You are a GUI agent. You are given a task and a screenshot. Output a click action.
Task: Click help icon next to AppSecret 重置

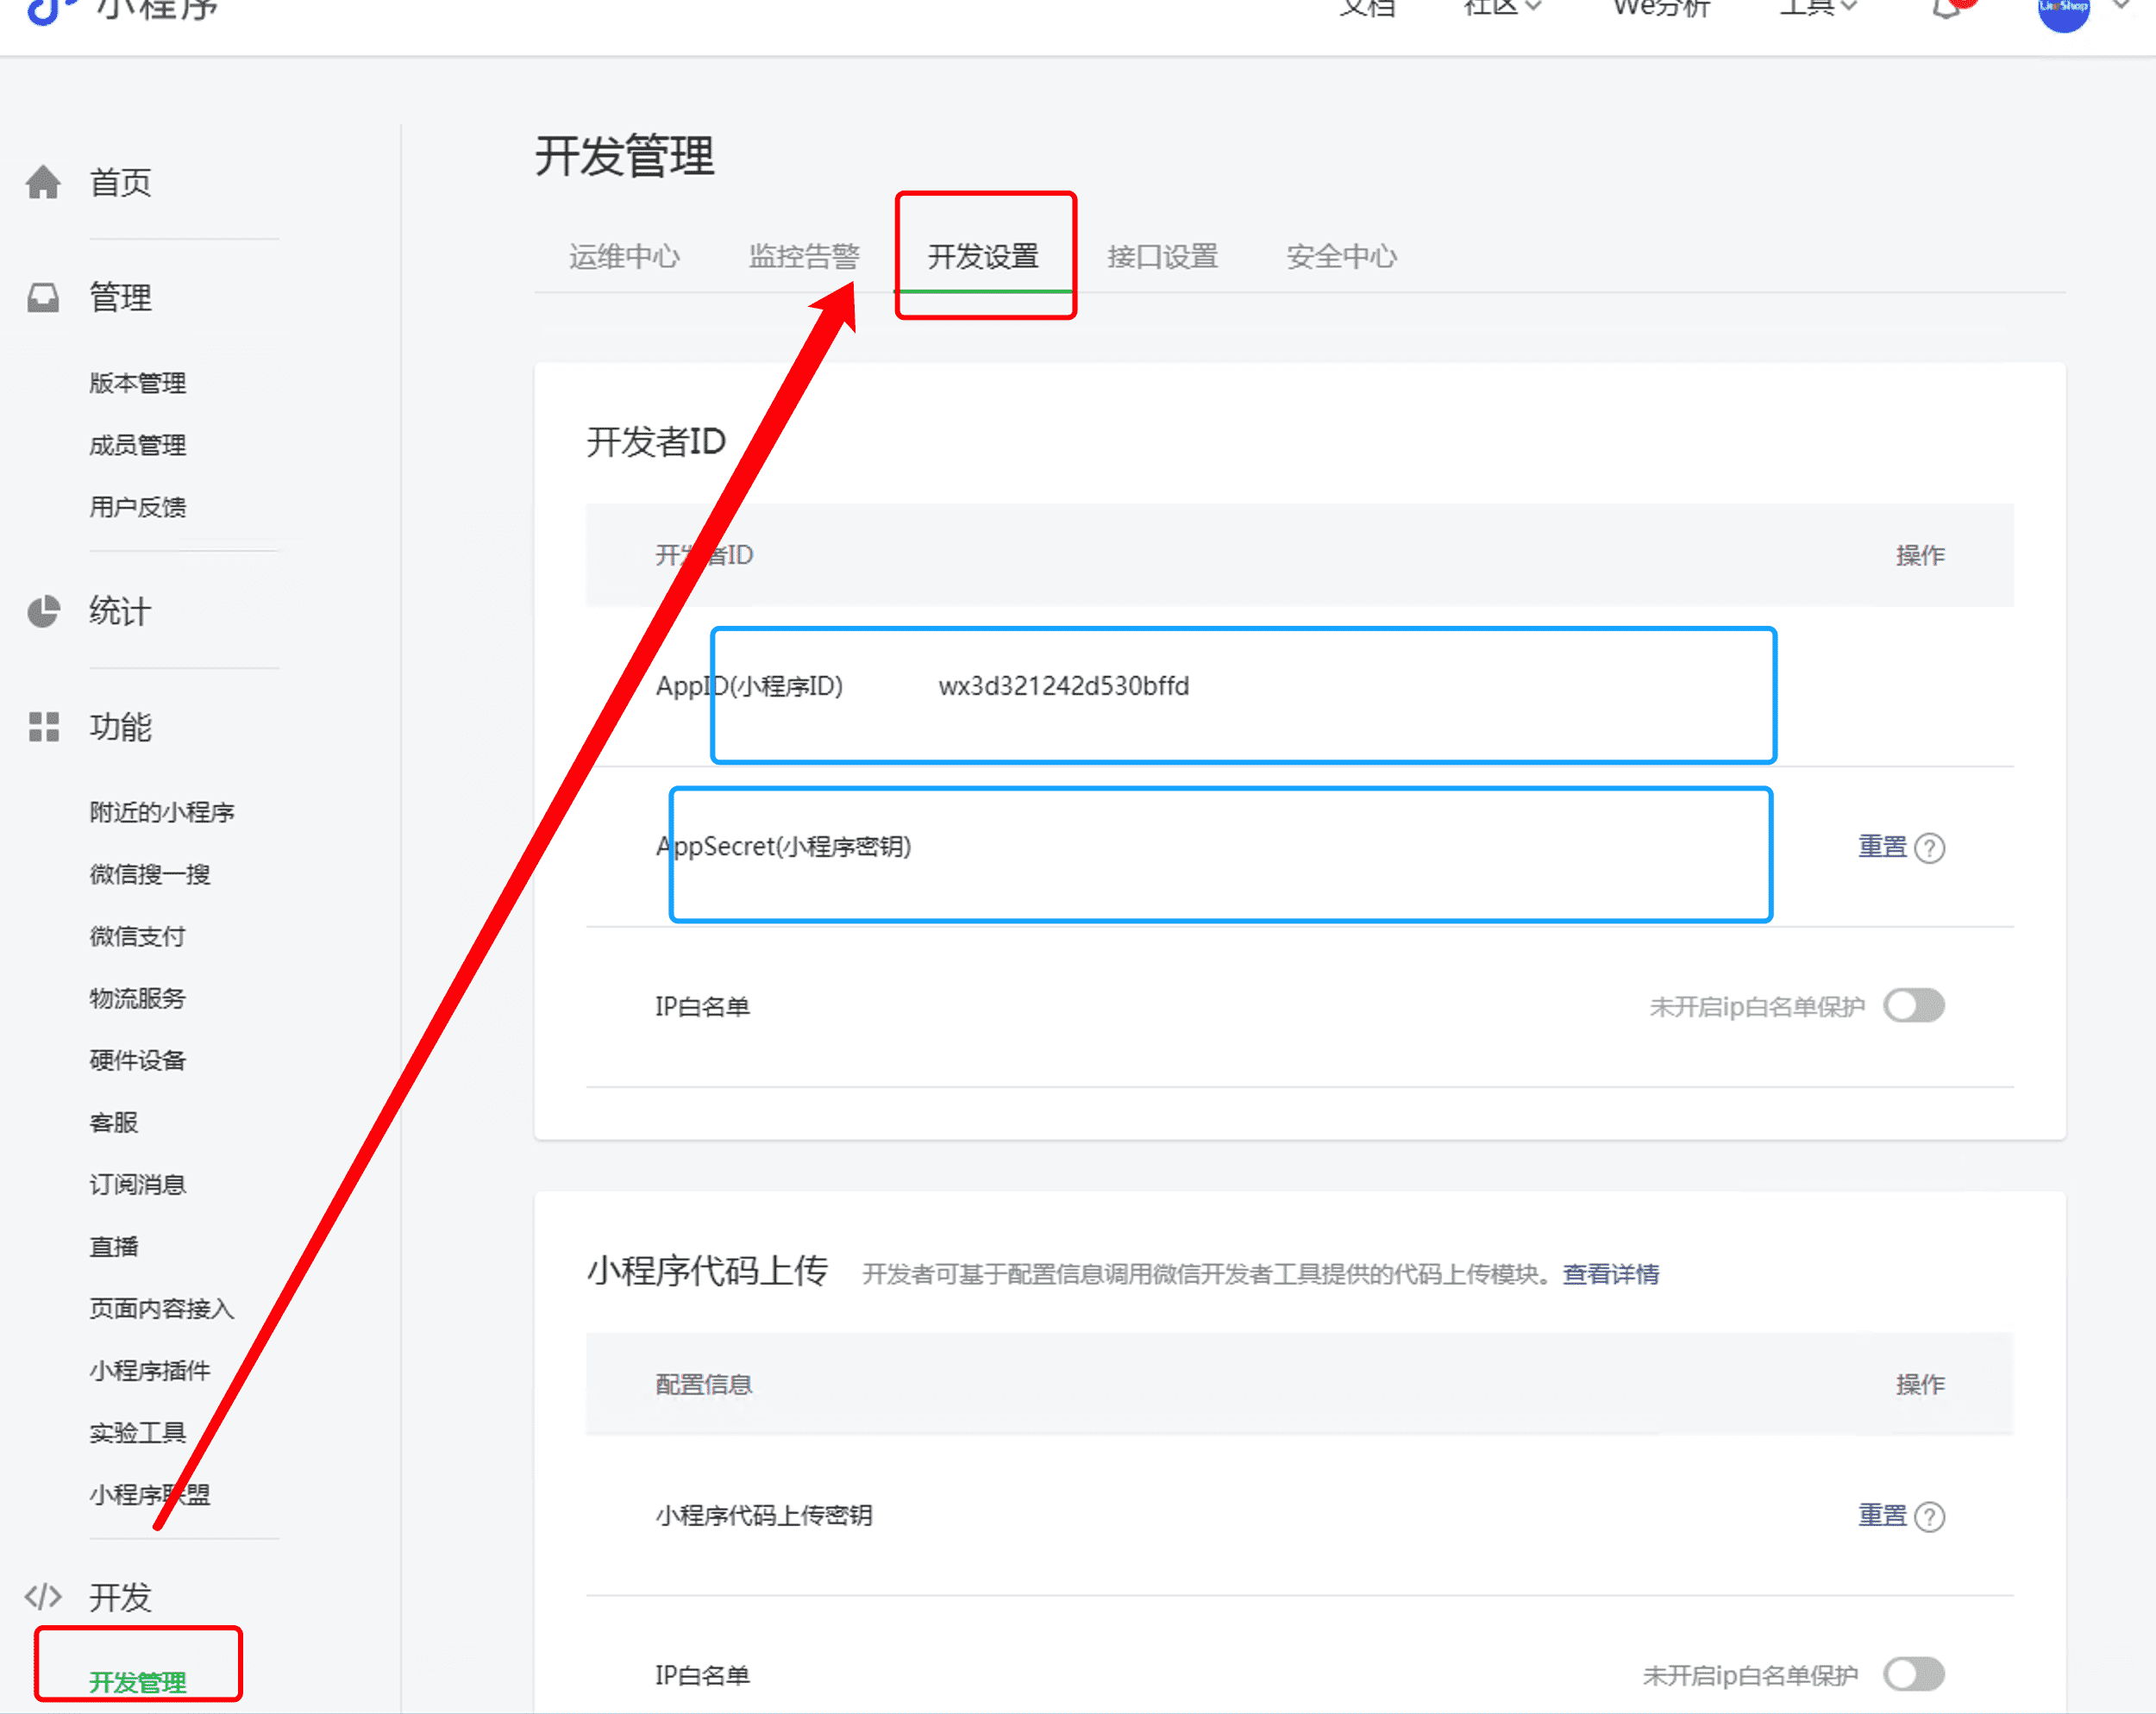(1929, 848)
